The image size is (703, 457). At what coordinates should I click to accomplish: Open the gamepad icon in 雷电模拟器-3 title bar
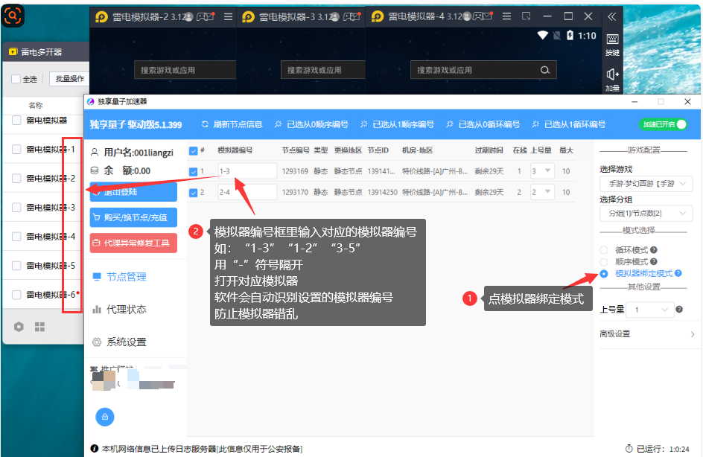[348, 16]
